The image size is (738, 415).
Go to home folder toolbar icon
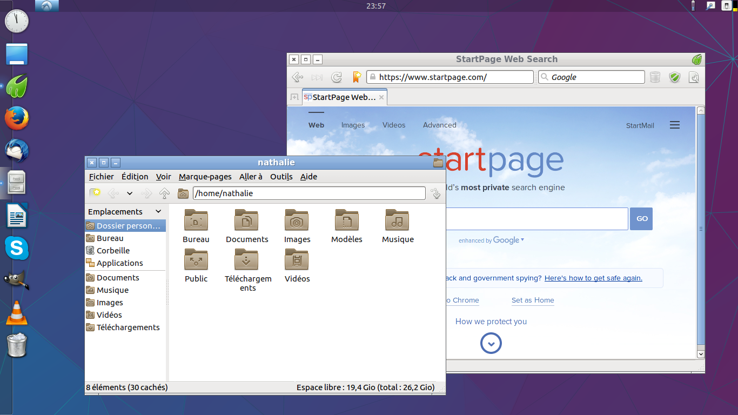pyautogui.click(x=183, y=193)
